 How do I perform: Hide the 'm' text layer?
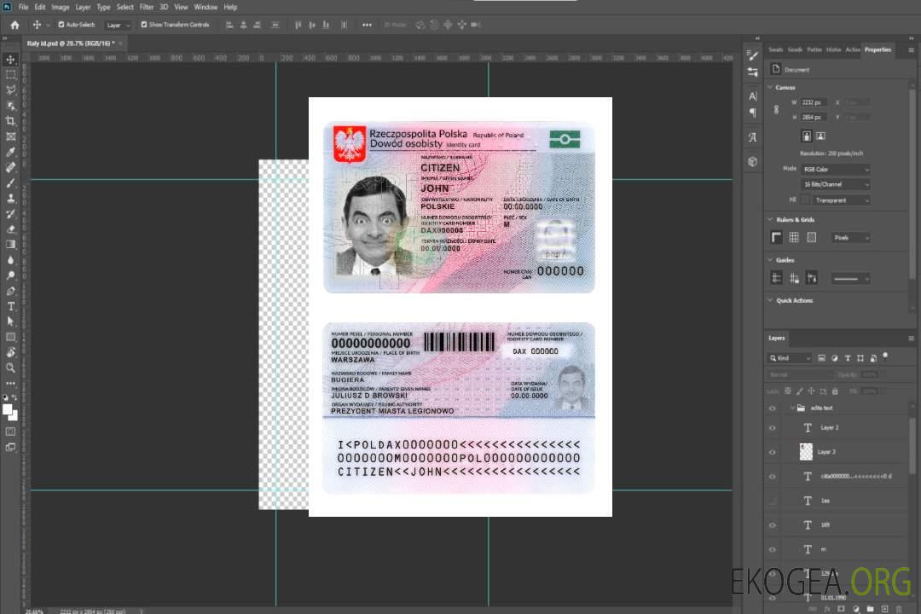click(x=773, y=549)
